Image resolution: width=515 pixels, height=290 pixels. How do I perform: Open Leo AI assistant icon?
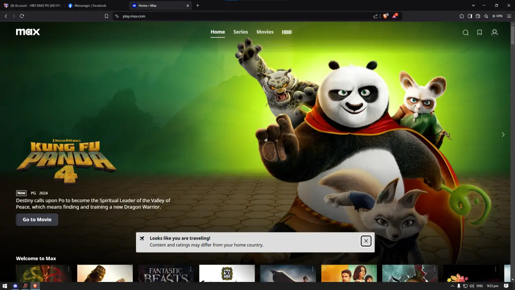pos(486,16)
